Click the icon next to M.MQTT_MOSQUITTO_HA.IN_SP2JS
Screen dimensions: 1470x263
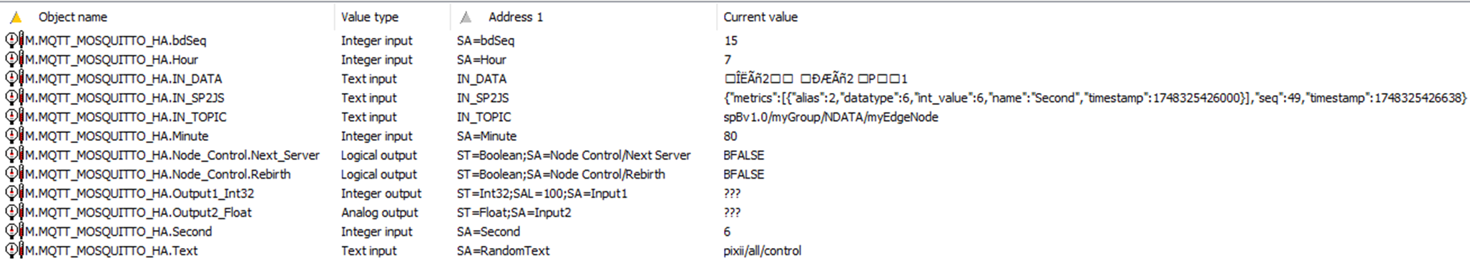[x=14, y=98]
